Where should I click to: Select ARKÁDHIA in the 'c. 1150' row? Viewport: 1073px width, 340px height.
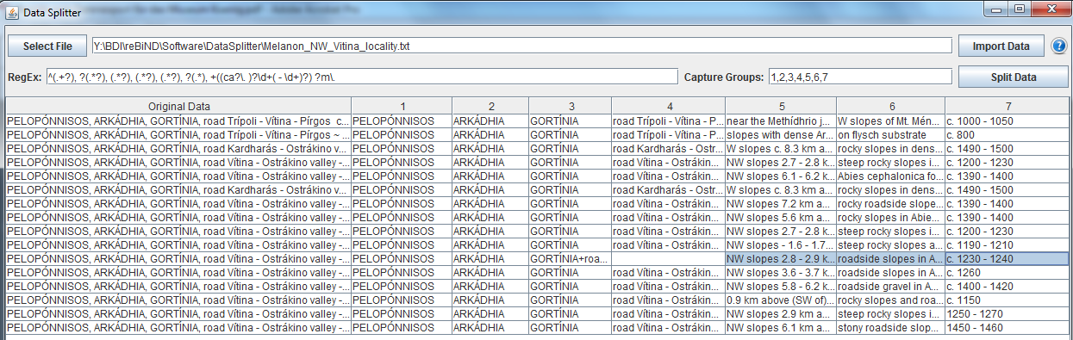[x=490, y=300]
